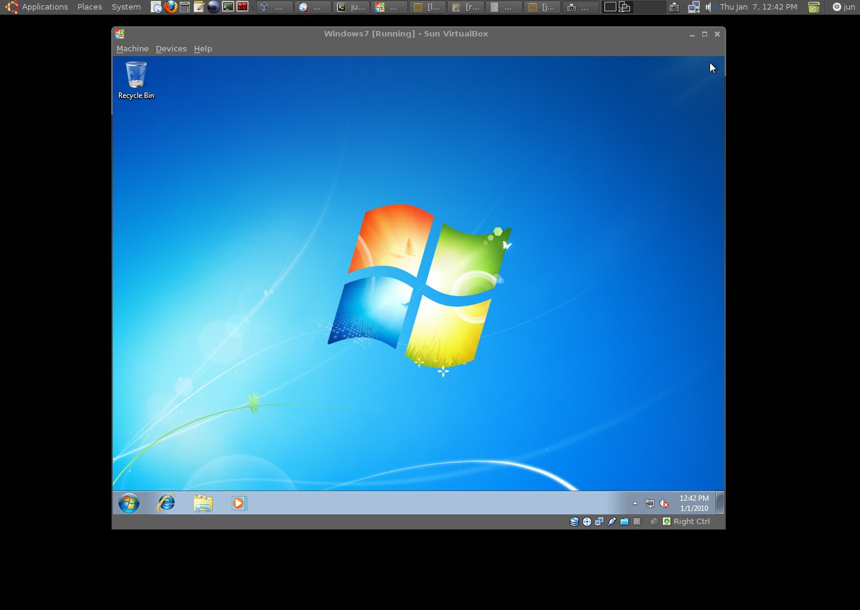Open Windows Media Player from the taskbar
The height and width of the screenshot is (610, 860).
tap(239, 503)
